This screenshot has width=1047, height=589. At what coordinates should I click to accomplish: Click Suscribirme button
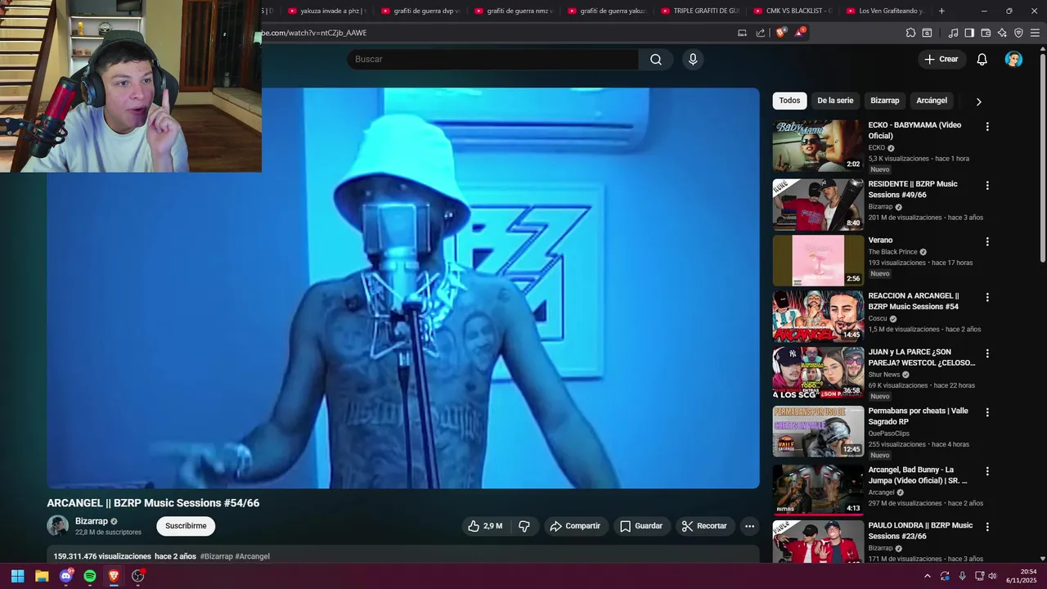[186, 526]
